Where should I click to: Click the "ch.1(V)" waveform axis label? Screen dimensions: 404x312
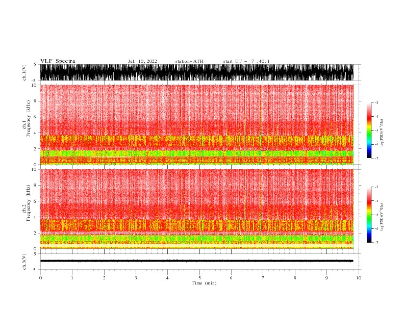click(24, 72)
